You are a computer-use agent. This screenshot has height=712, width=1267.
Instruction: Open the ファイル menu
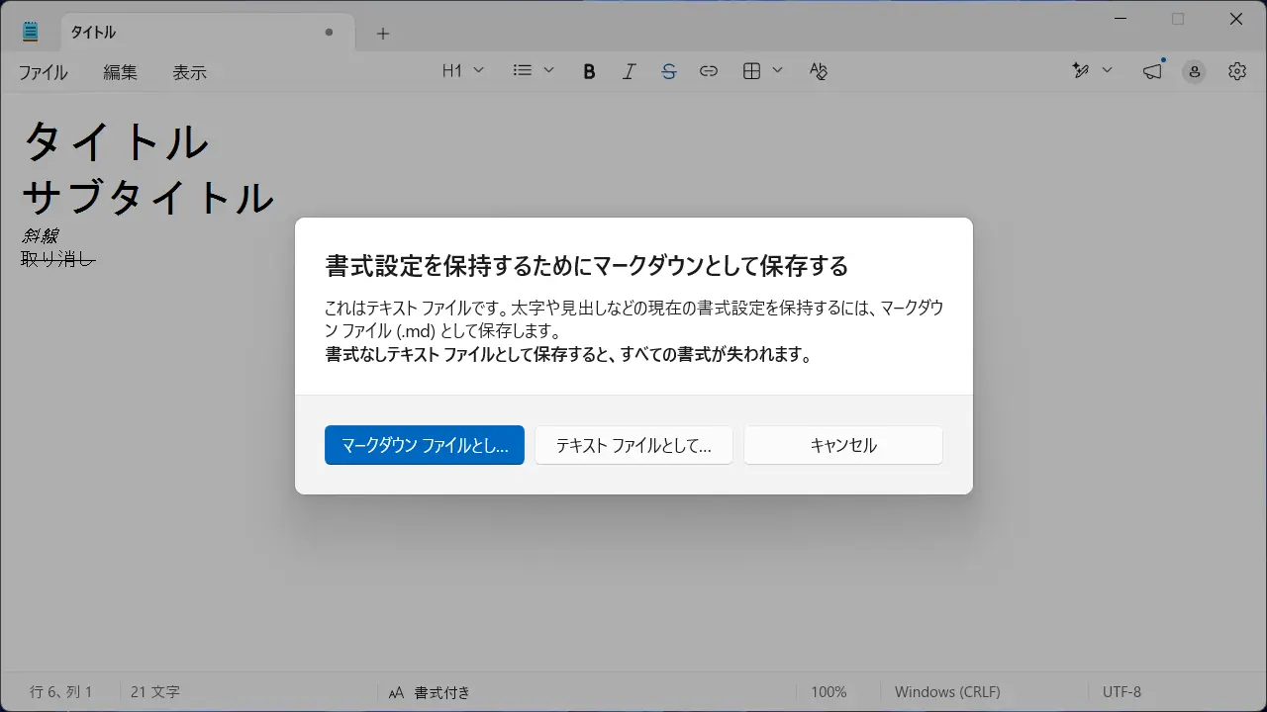point(44,72)
